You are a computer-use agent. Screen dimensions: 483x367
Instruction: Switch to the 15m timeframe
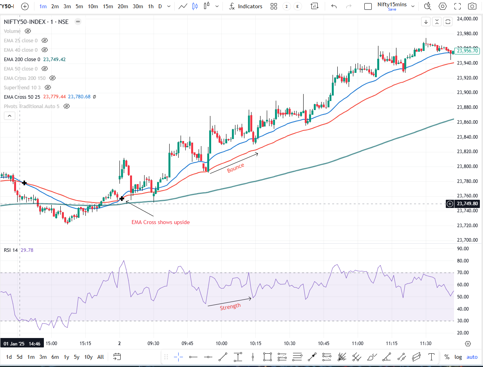pos(108,6)
